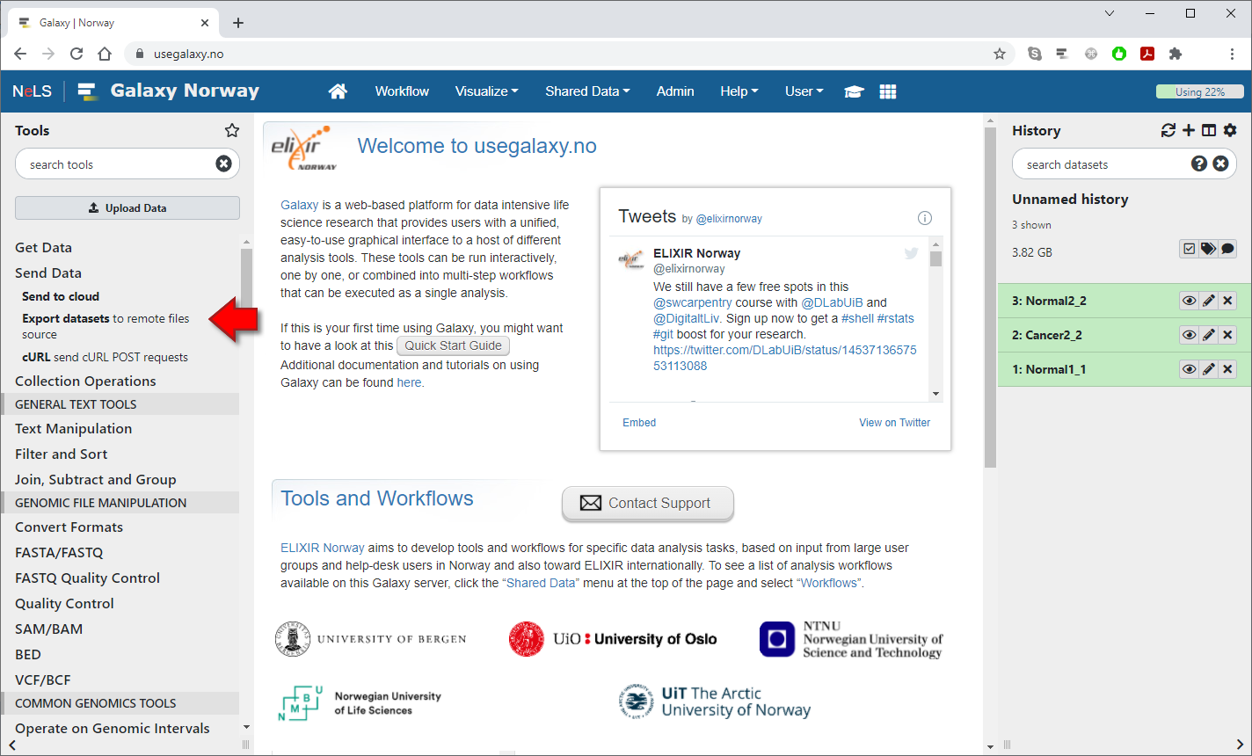1252x756 pixels.
Task: Click the Home icon in navbar
Action: click(338, 91)
